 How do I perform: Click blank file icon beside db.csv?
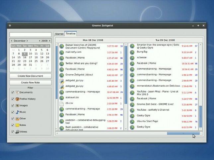pyautogui.click(x=62, y=103)
